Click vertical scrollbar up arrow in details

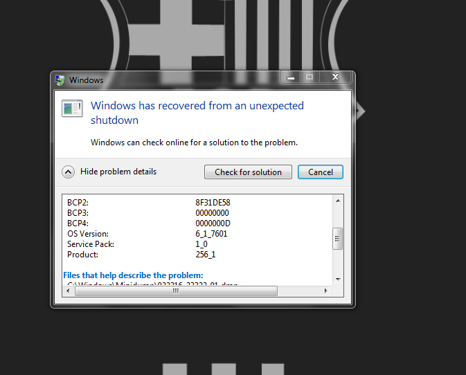click(338, 201)
